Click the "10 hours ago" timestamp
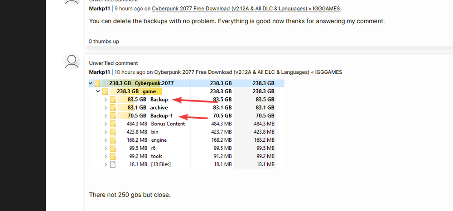The image size is (453, 211). click(x=130, y=72)
